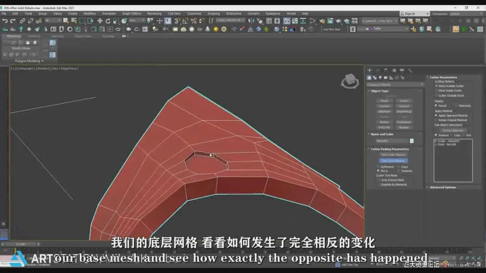Collapse the Object Type rollout
Image resolution: width=486 pixels, height=273 pixels.
point(379,91)
